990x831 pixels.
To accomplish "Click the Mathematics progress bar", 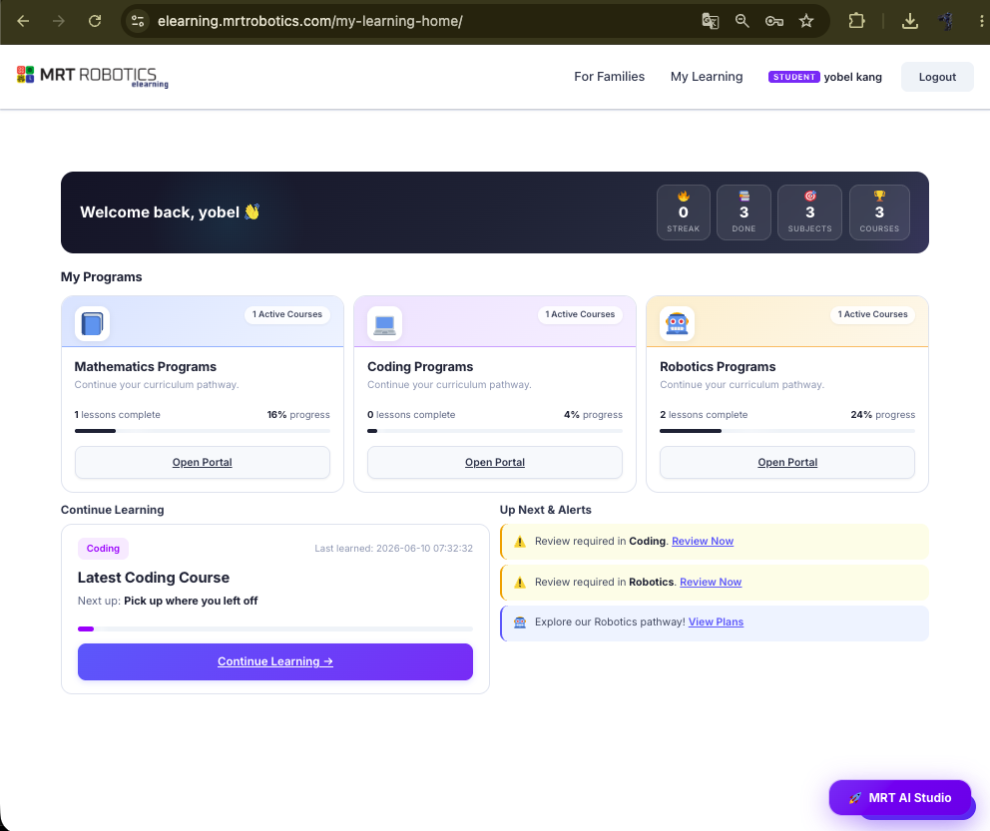I will (202, 431).
